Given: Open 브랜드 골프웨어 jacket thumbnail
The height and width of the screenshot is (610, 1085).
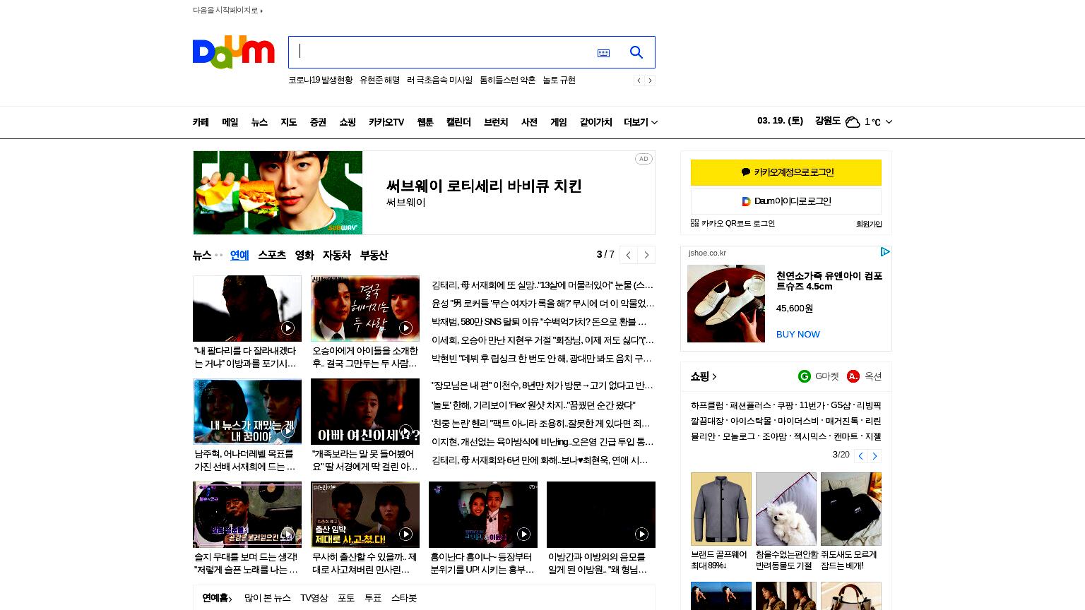Looking at the screenshot, I should click(x=721, y=508).
